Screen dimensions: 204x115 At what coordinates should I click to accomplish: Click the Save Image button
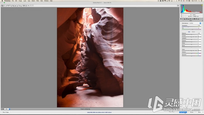pyautogui.click(x=6, y=112)
